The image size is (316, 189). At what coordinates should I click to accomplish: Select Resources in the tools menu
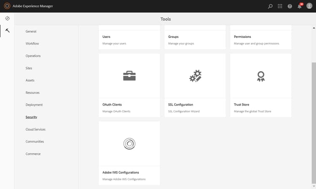(32, 93)
